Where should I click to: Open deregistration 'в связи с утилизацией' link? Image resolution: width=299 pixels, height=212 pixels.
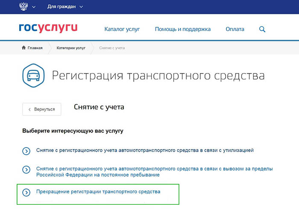[x=145, y=150]
